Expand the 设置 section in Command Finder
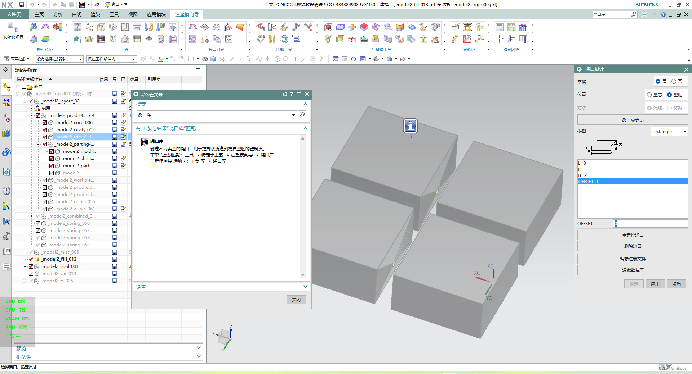 click(x=221, y=287)
